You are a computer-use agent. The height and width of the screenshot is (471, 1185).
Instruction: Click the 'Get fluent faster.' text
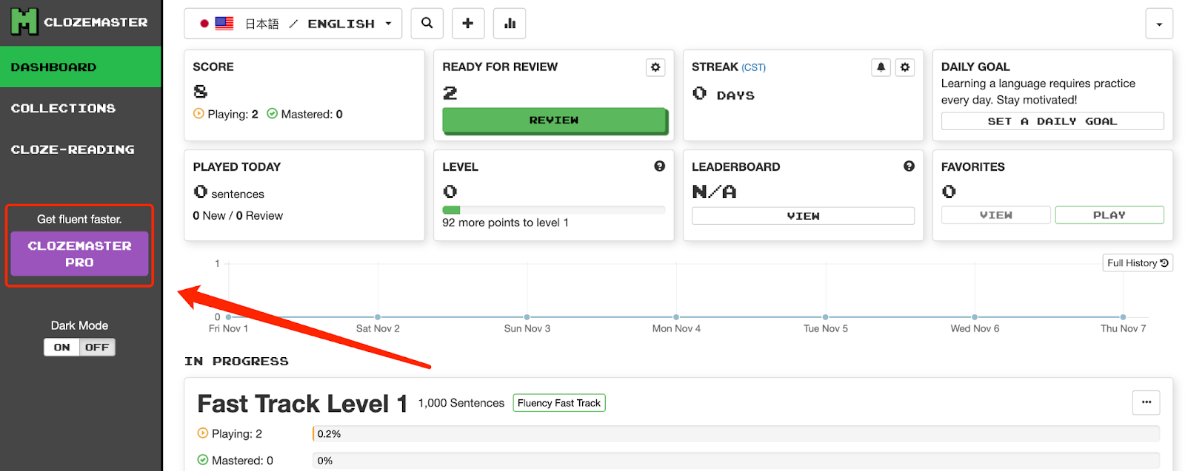point(79,219)
